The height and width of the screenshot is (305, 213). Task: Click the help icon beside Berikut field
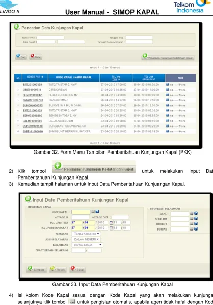196,224
